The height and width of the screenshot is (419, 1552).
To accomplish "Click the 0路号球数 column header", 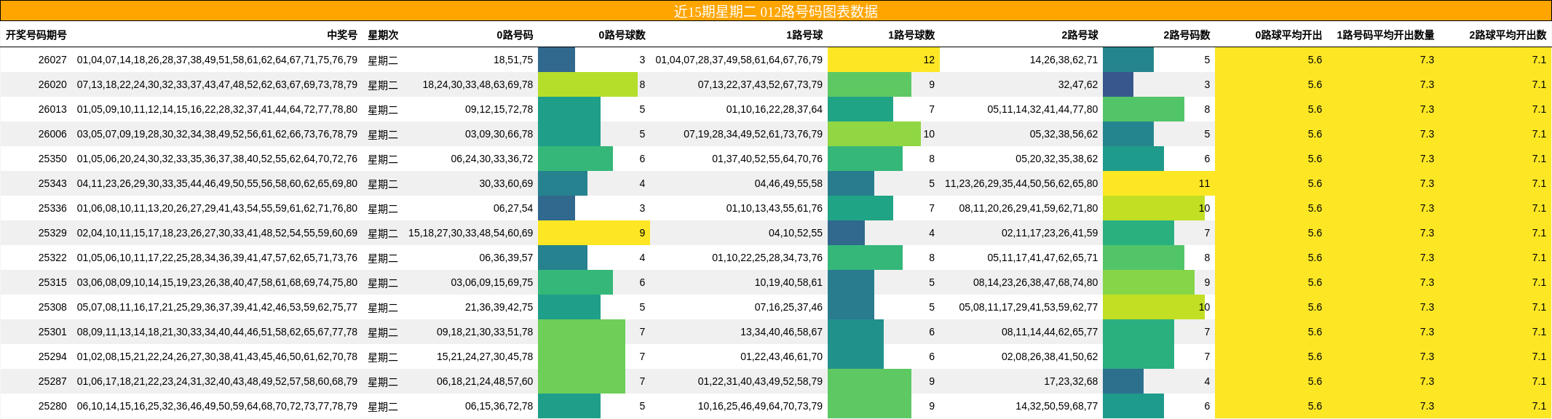I will coord(622,35).
